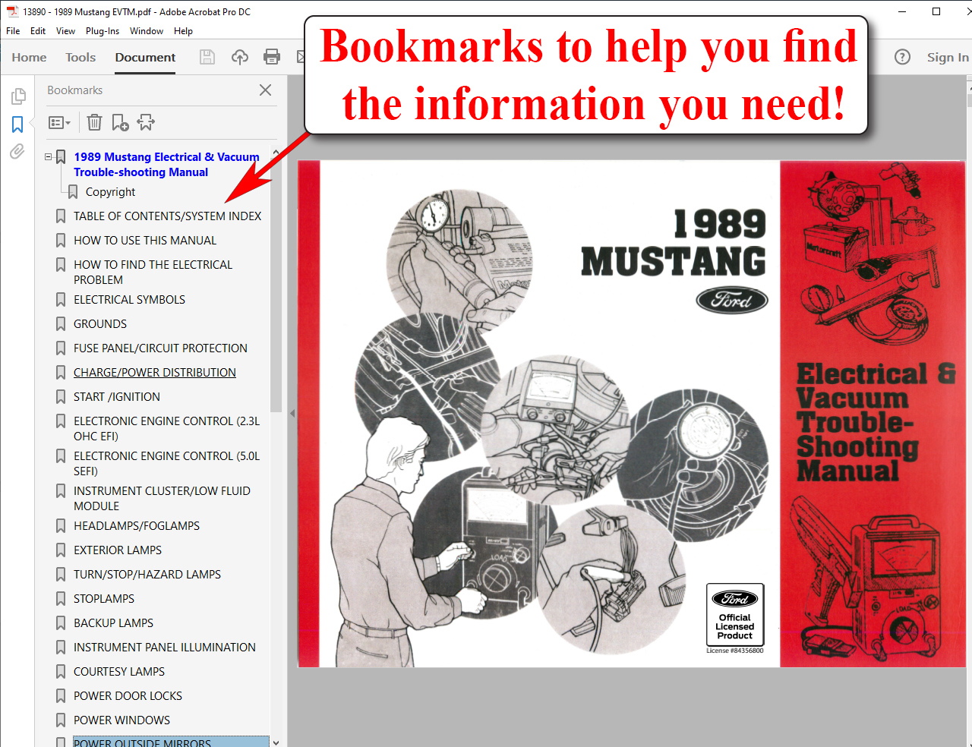The height and width of the screenshot is (747, 972).
Task: Toggle the Bookmarks panel icon in the sidebar
Action: (17, 124)
